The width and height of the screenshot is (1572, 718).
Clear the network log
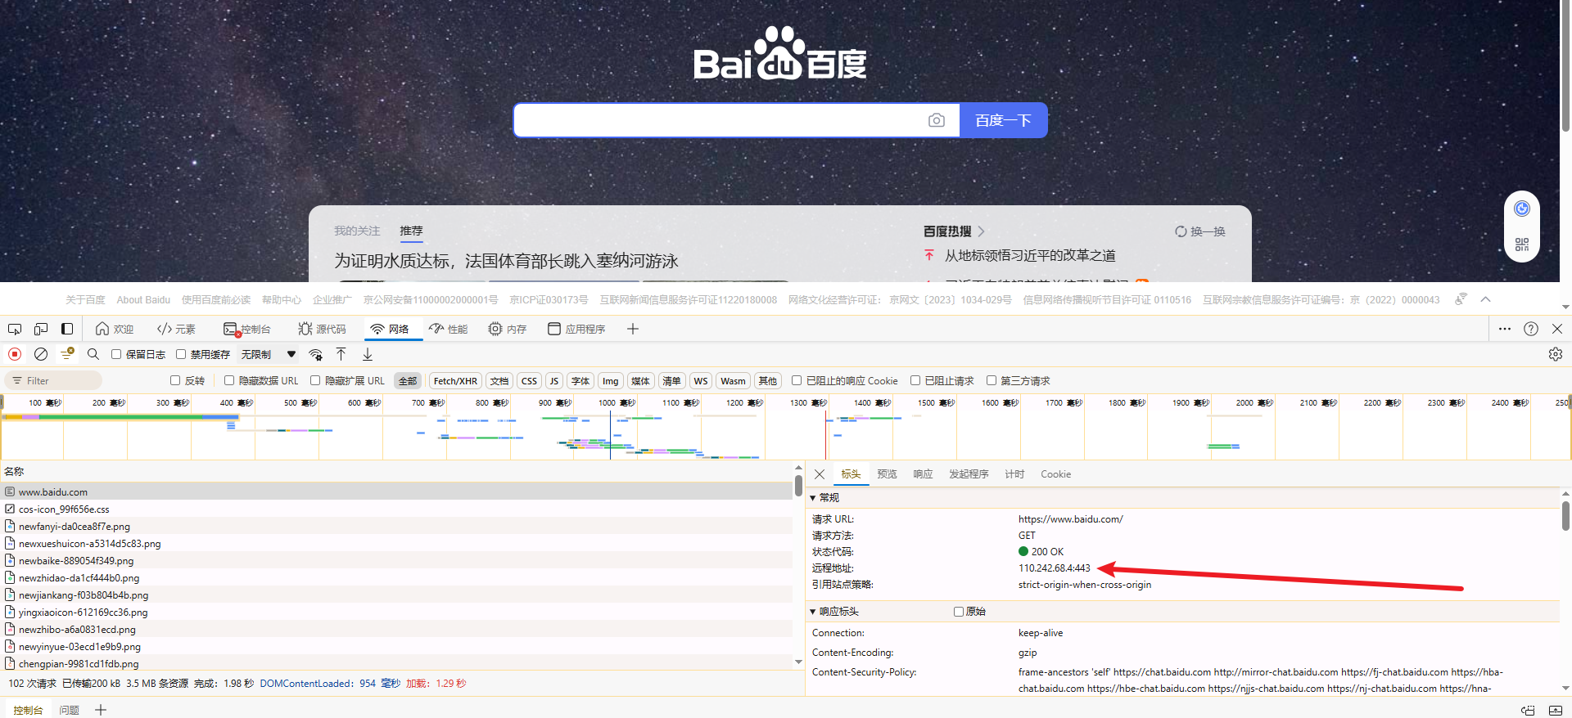point(41,354)
